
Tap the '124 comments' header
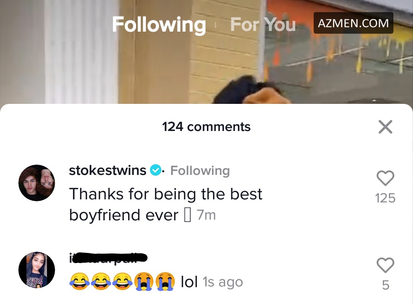pos(206,127)
